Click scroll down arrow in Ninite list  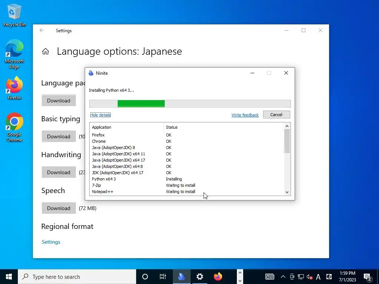click(x=287, y=192)
